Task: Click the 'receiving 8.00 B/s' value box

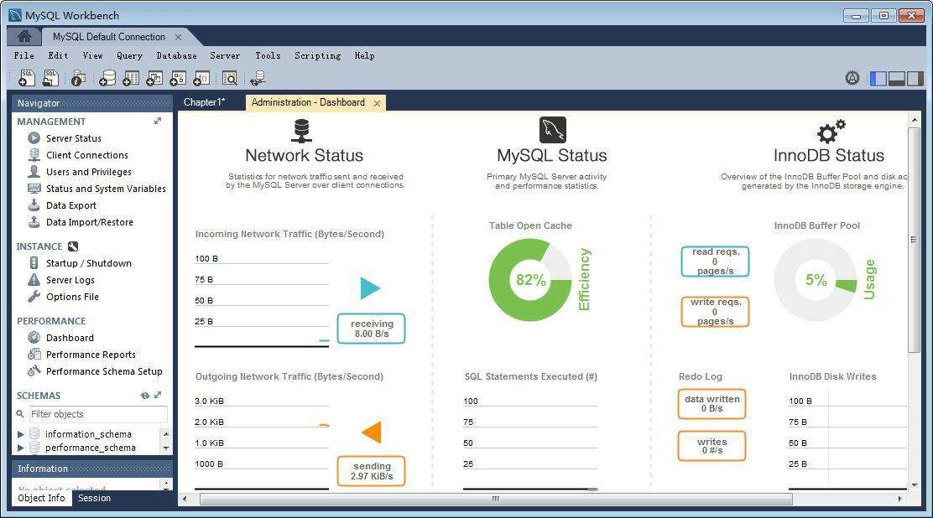Action: click(372, 329)
